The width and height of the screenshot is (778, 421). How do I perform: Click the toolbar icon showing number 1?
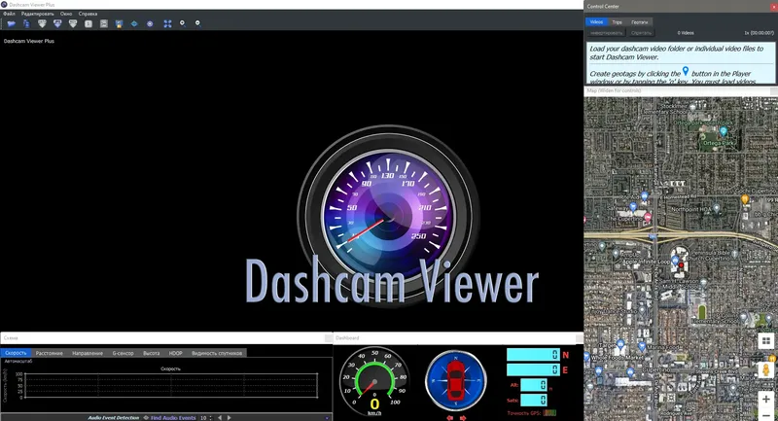[88, 23]
